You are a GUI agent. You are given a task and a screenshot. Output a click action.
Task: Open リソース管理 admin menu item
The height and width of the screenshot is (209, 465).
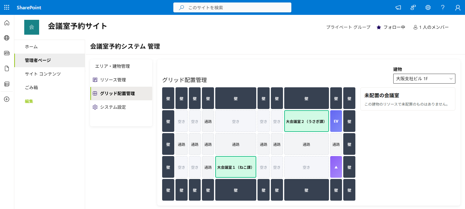pos(121,80)
